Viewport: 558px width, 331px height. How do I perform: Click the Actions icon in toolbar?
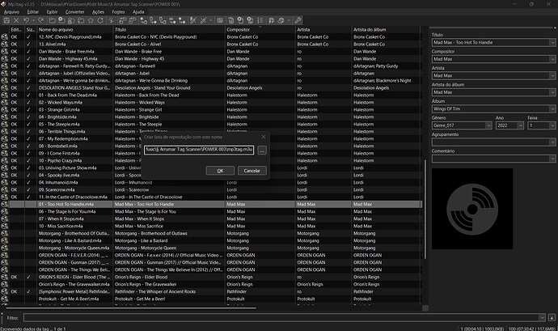193,20
